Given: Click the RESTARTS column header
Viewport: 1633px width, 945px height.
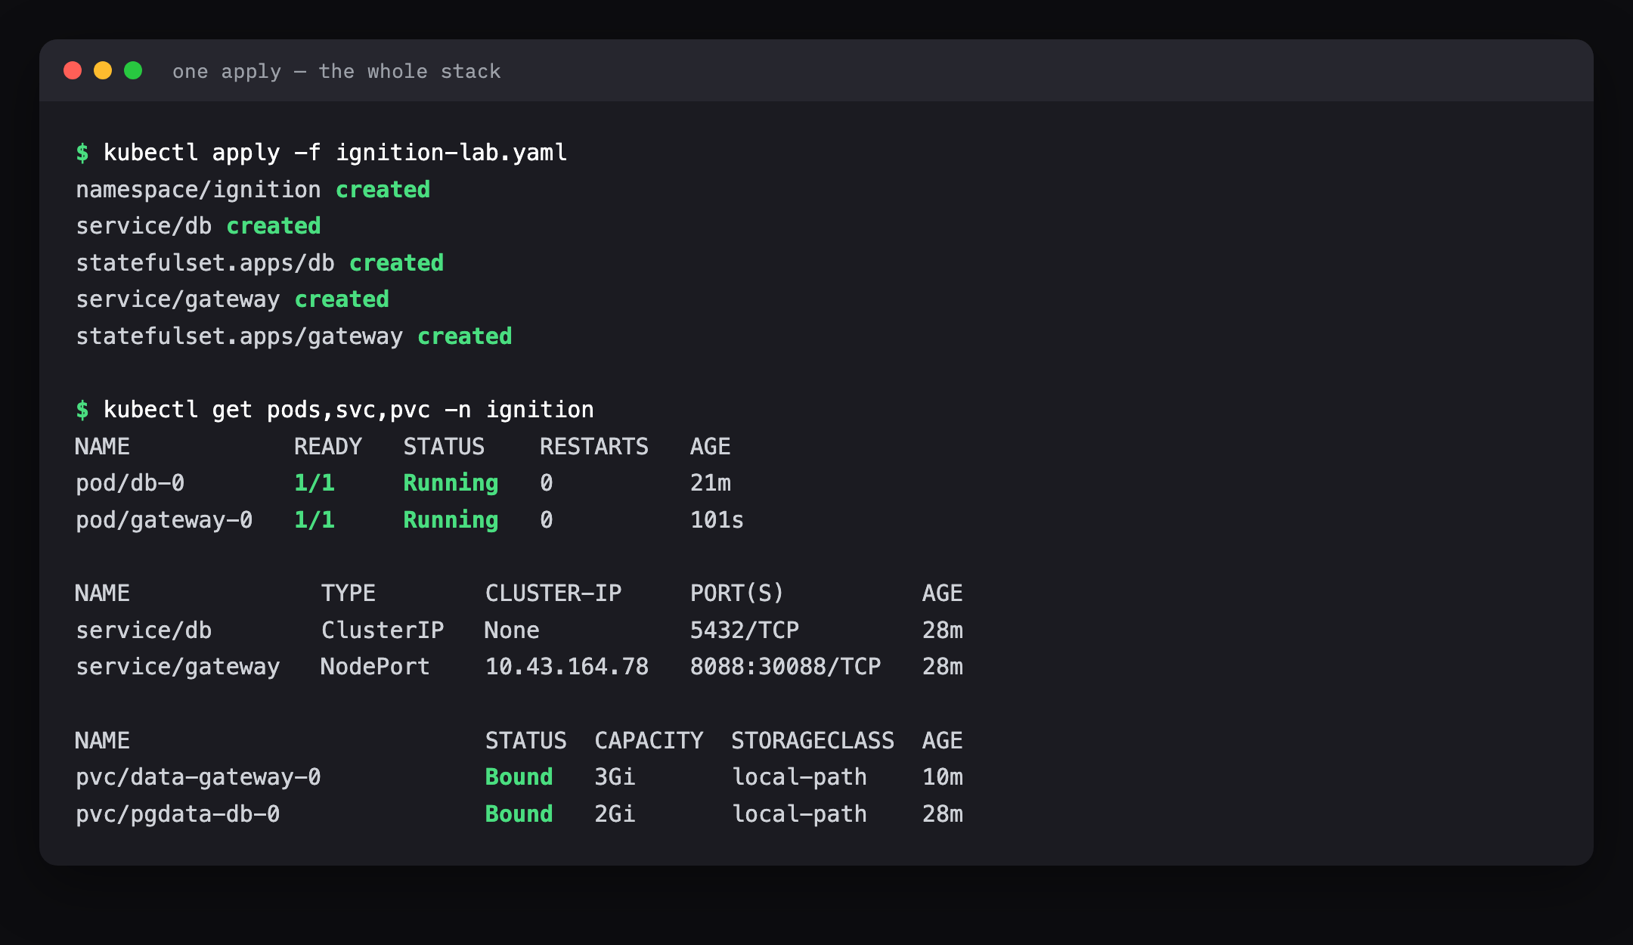Looking at the screenshot, I should click(594, 447).
